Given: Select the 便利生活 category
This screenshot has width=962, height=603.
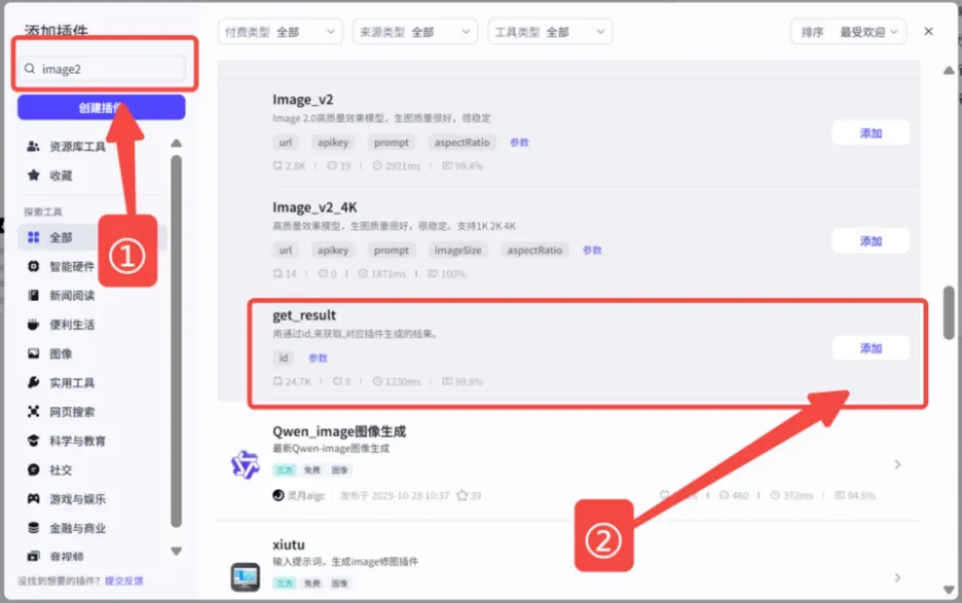Looking at the screenshot, I should 61,324.
